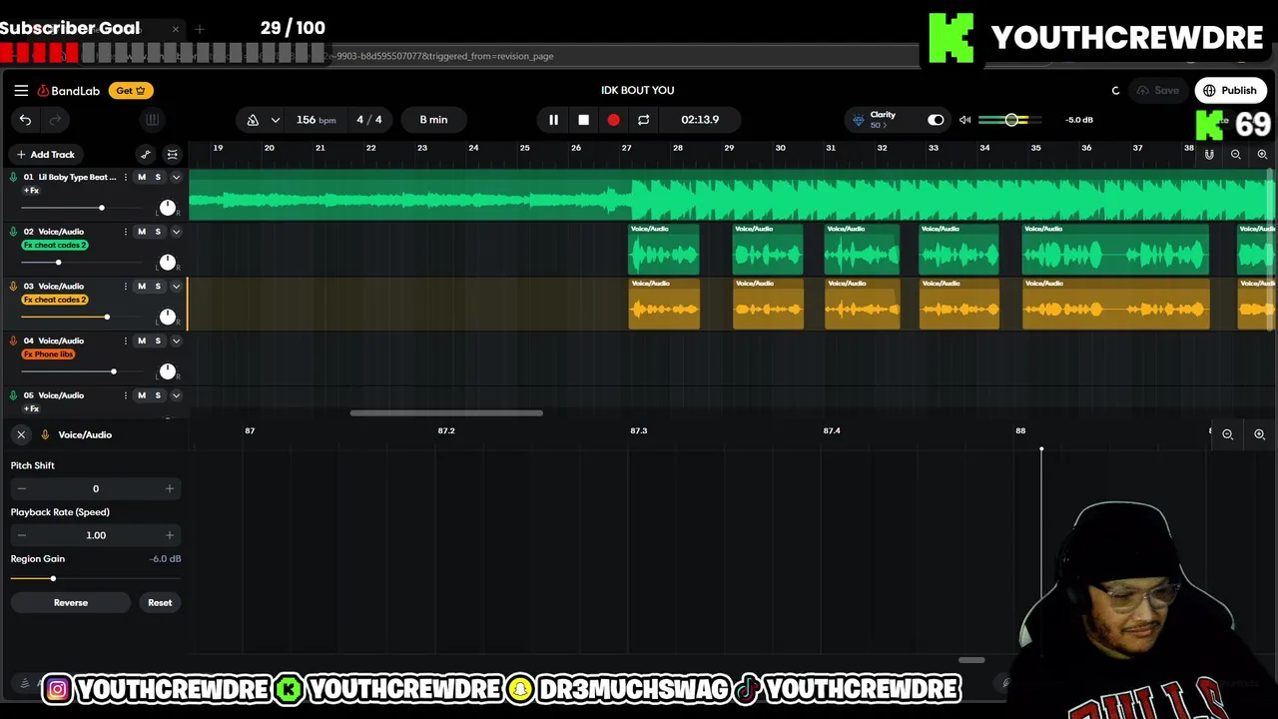Pause playback

click(x=553, y=120)
